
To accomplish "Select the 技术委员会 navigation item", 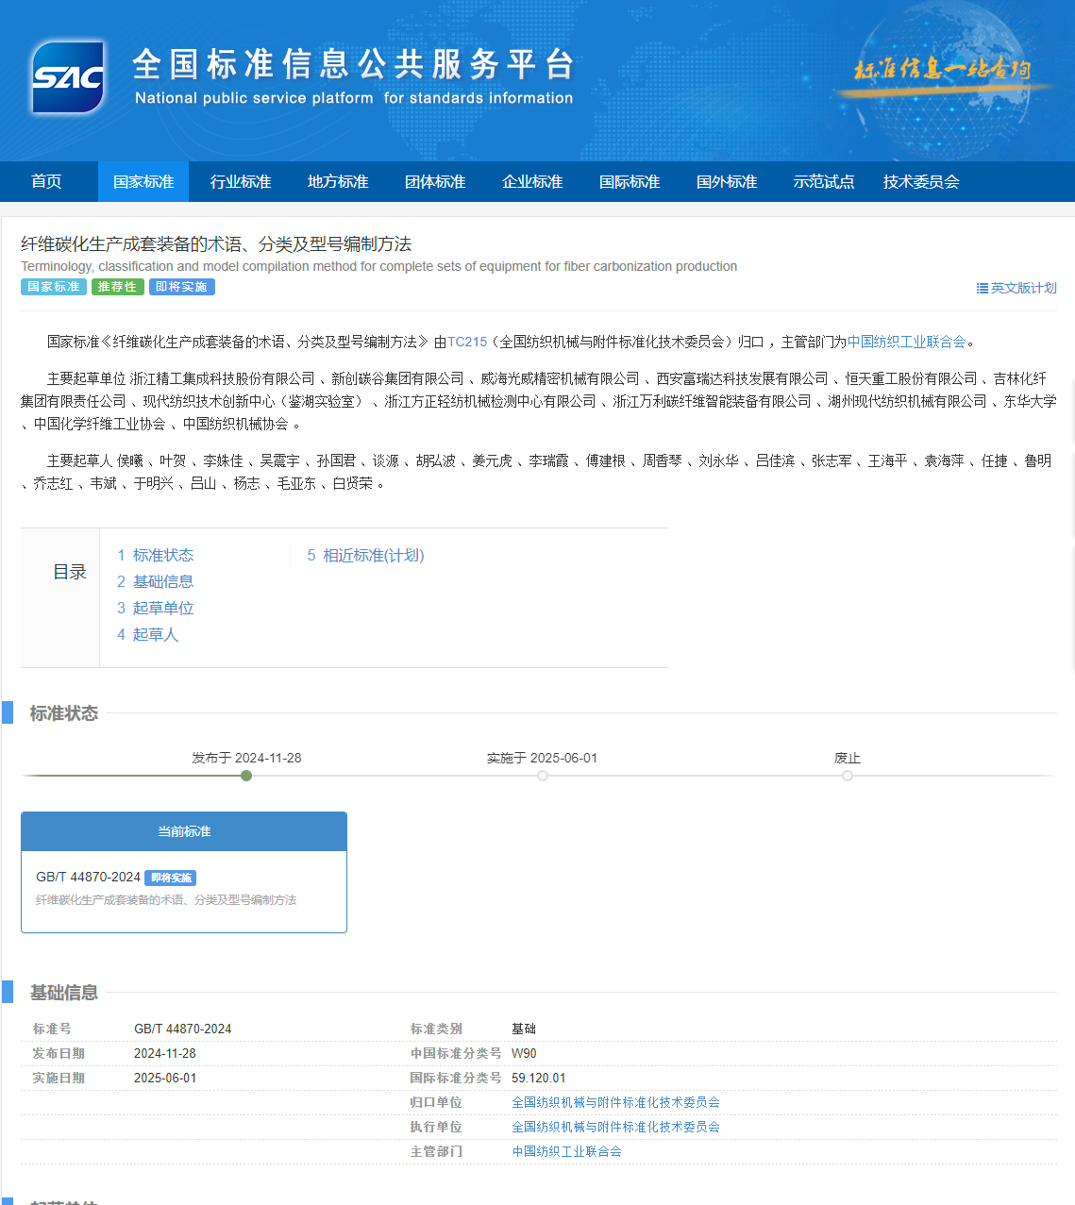I will click(921, 182).
